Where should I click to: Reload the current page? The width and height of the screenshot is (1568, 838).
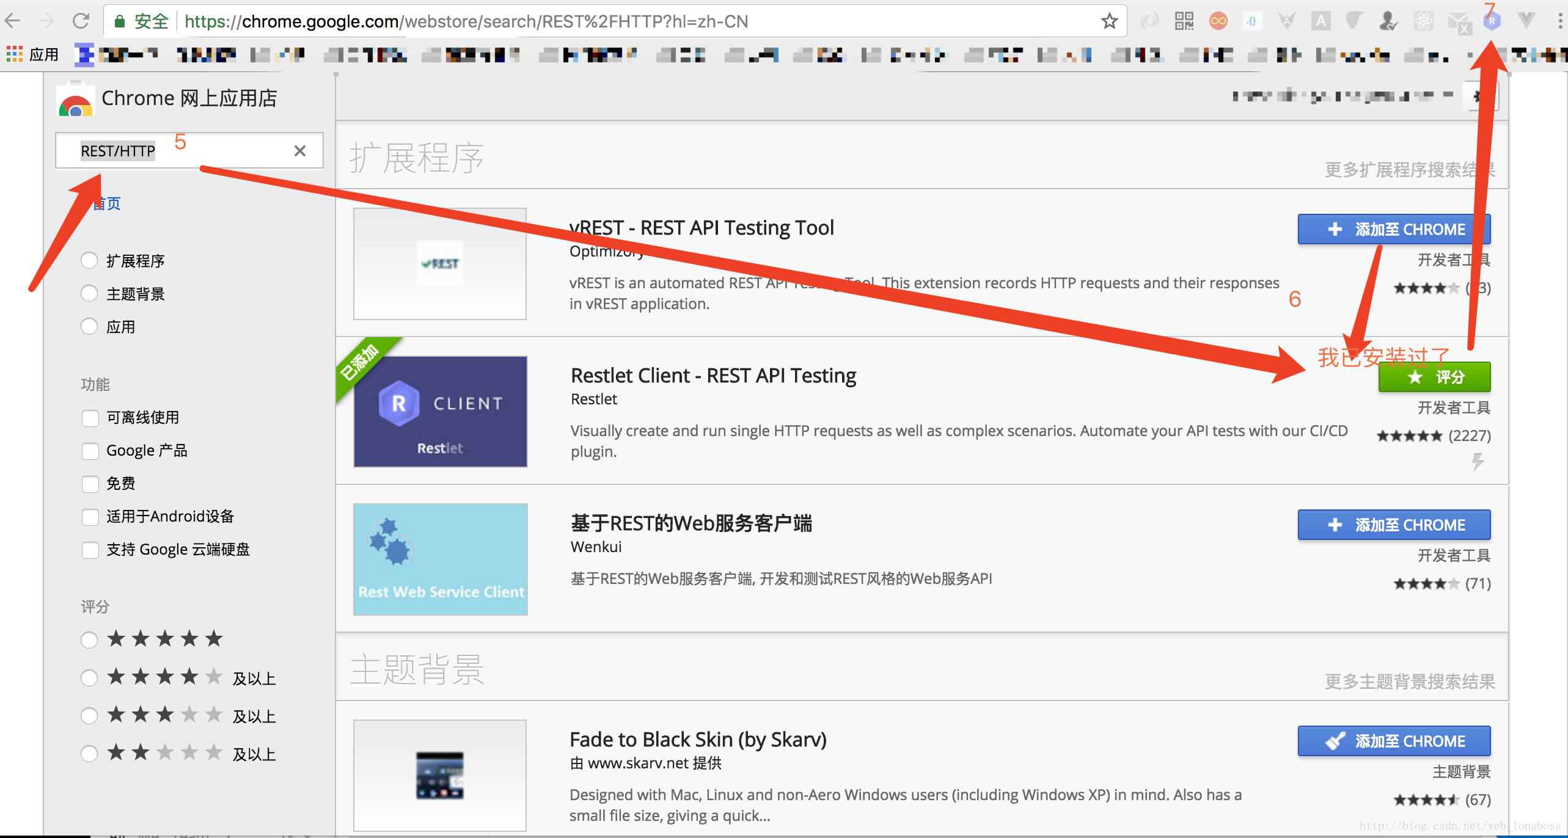click(x=81, y=21)
